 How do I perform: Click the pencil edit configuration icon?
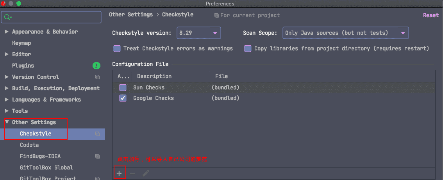point(146,173)
